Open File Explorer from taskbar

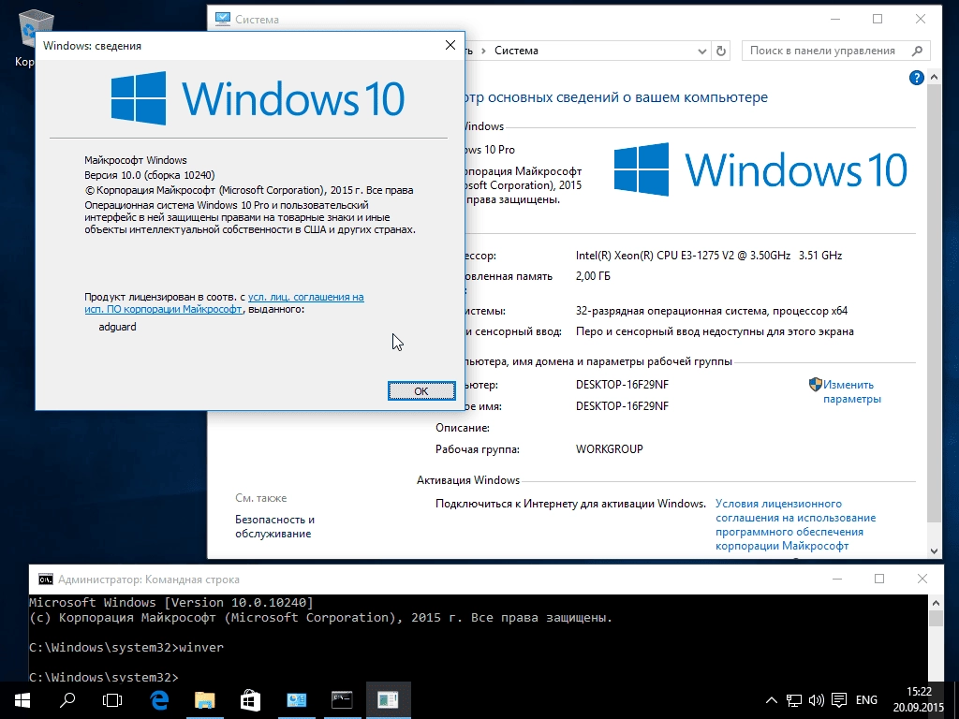[205, 700]
